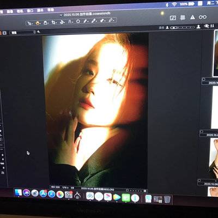This screenshot has width=218, height=218.
Task: Open the Trash in Dock
Action: click(167, 199)
